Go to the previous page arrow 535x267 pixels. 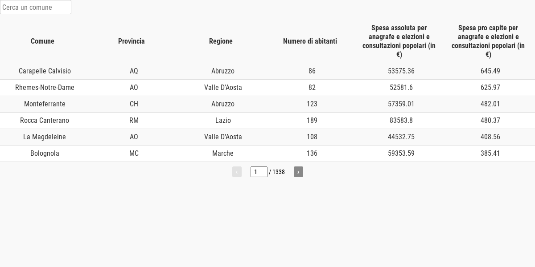[x=237, y=172]
